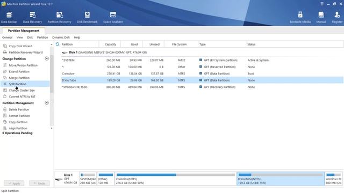The image size is (344, 193).
Task: Start Disk Benchmark
Action: point(87,17)
